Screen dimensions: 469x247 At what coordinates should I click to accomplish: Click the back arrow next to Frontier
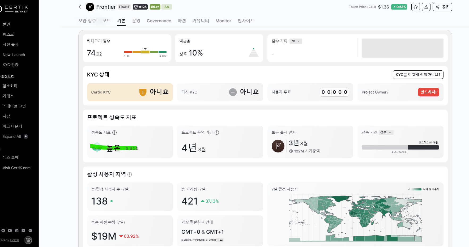click(81, 7)
